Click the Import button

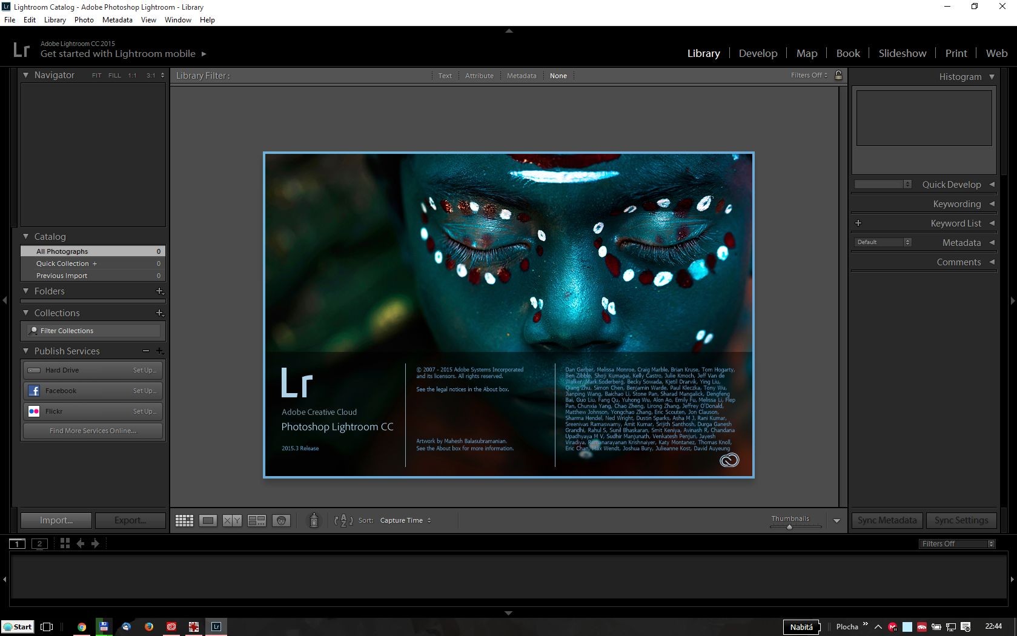click(x=56, y=520)
